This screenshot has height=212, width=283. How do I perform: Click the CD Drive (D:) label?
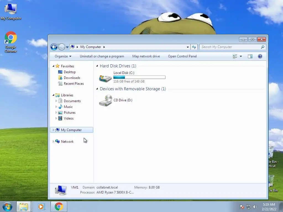(x=123, y=100)
